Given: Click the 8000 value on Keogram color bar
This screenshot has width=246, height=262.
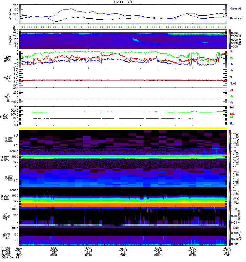Looking at the screenshot, I should point(234,33).
